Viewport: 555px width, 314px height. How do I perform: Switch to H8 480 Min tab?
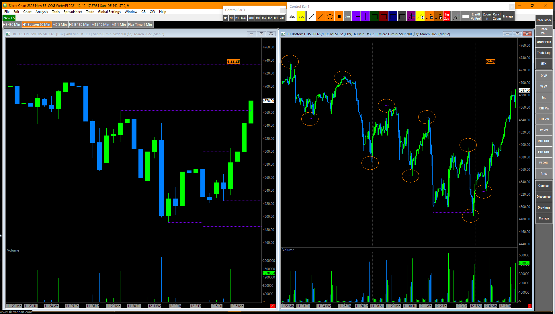point(11,25)
